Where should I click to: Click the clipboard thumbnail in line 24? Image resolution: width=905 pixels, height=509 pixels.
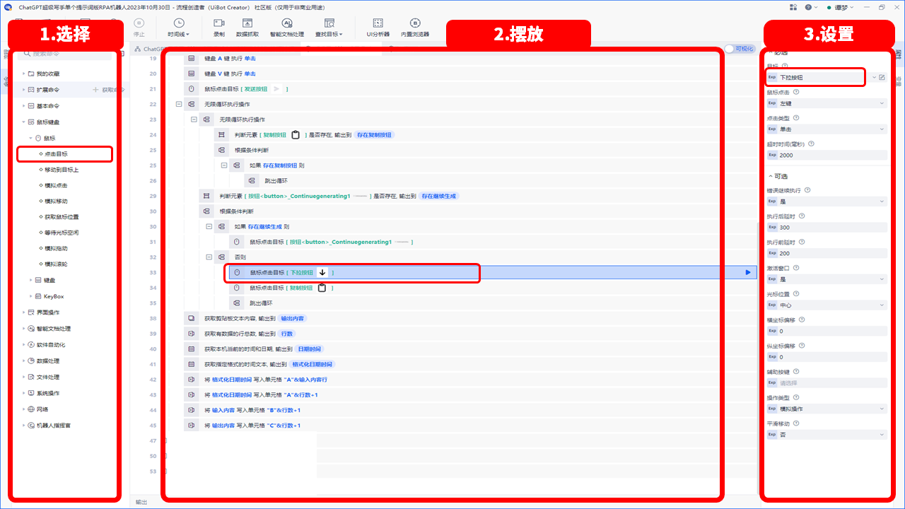click(296, 135)
